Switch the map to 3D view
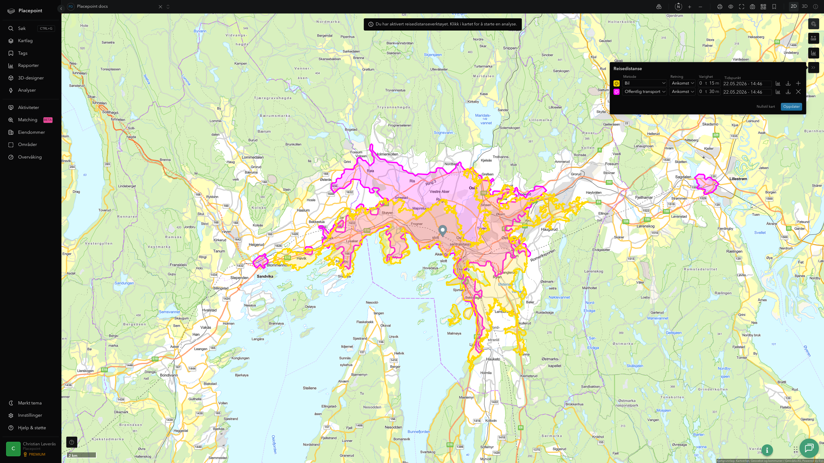 (805, 6)
